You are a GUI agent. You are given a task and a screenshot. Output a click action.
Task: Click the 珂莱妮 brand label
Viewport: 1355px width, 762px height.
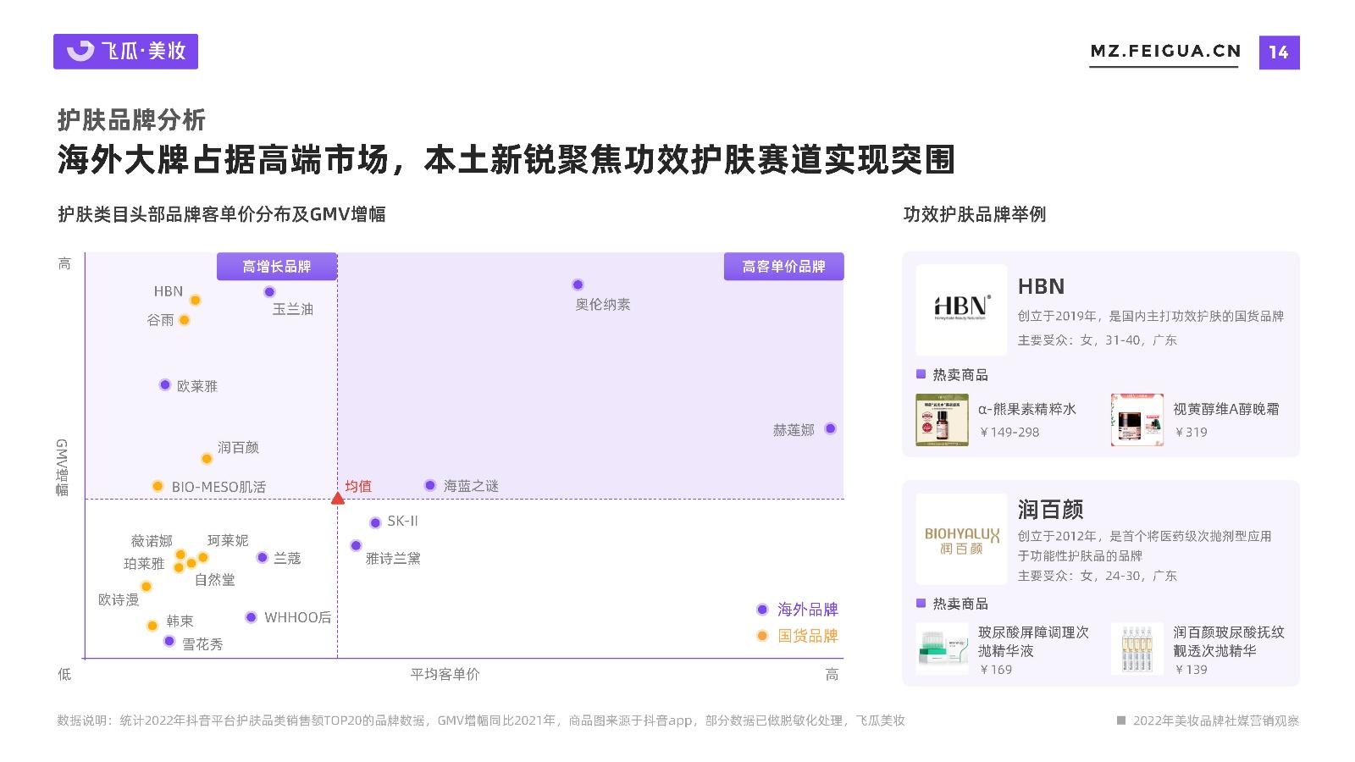click(228, 540)
